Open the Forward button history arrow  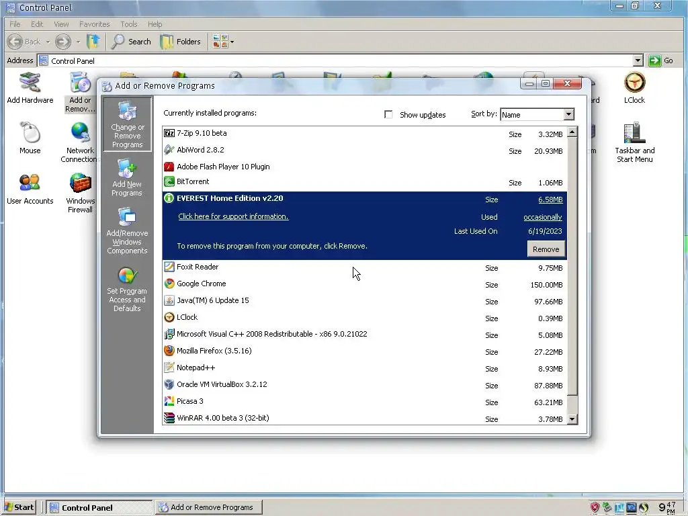tap(78, 42)
